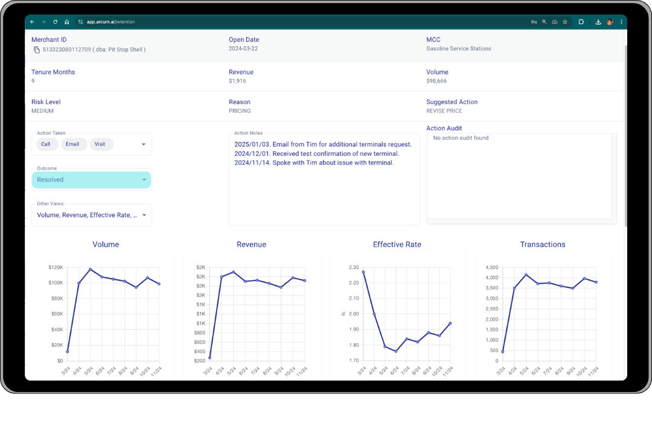Reload the retention page
Viewport: 652px width, 447px height.
[x=55, y=22]
